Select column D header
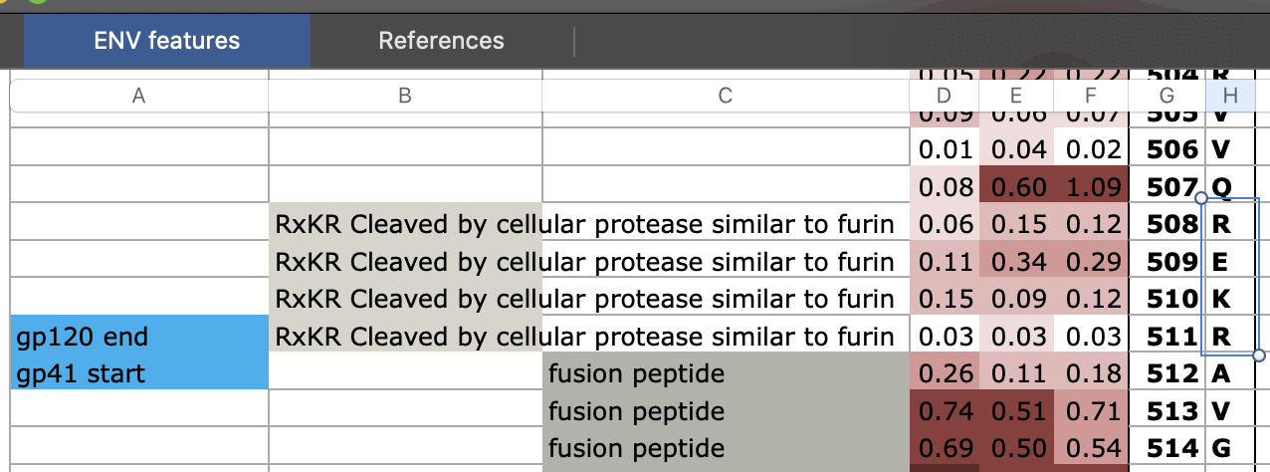Screen dimensions: 1270x472 945,96
